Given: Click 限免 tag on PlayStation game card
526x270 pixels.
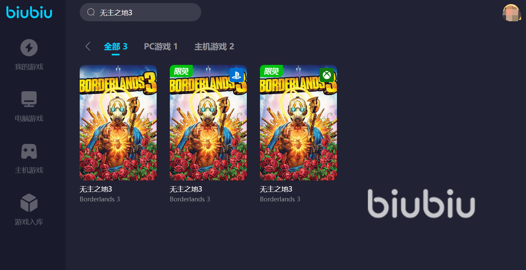Looking at the screenshot, I should click(181, 71).
